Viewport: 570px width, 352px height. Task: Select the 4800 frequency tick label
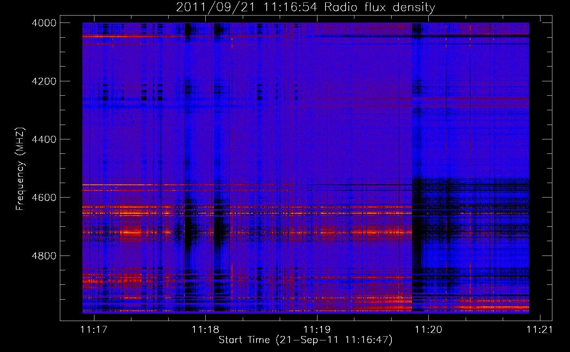pyautogui.click(x=44, y=256)
